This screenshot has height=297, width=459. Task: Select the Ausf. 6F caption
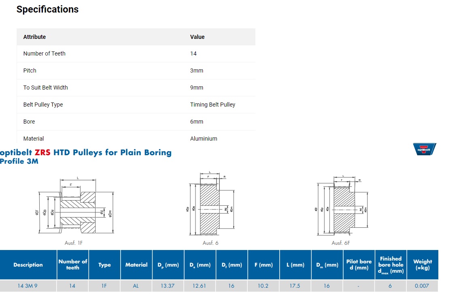pyautogui.click(x=341, y=243)
